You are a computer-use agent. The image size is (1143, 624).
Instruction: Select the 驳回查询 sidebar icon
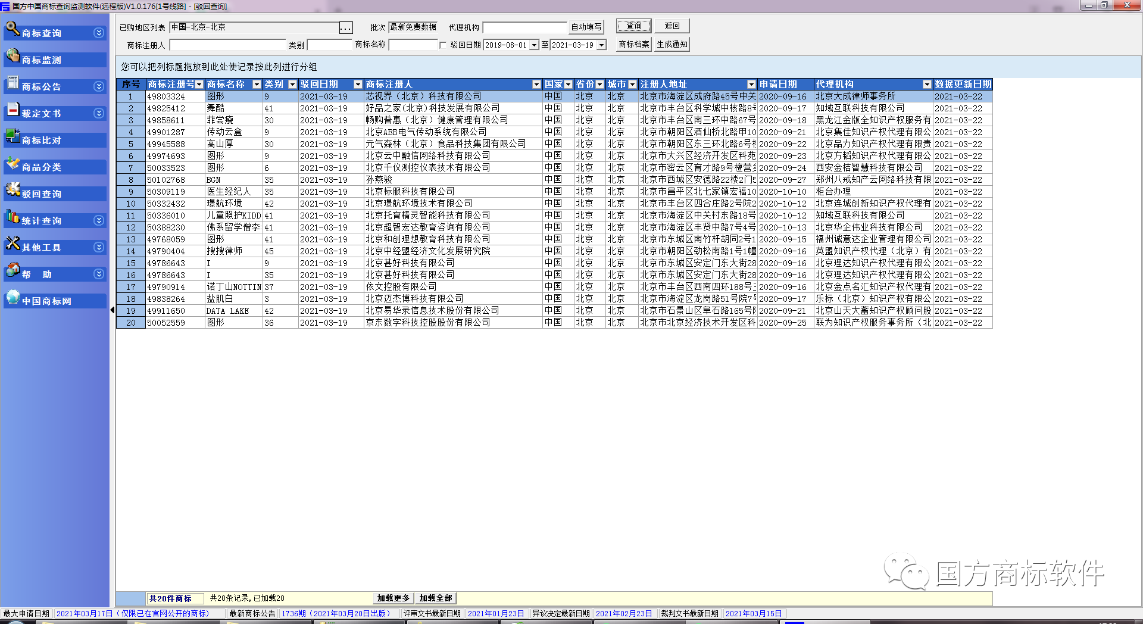(x=13, y=190)
